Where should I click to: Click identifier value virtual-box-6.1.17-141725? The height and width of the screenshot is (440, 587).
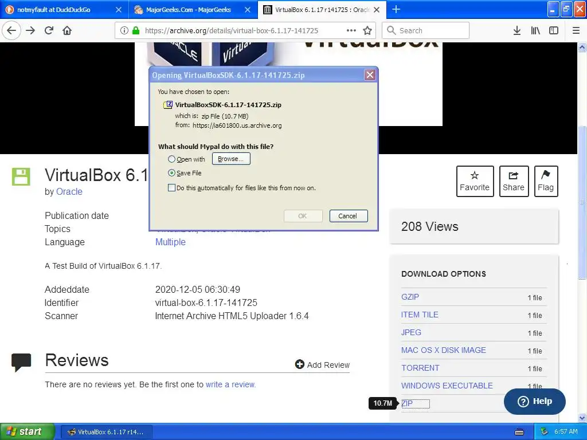pos(206,302)
